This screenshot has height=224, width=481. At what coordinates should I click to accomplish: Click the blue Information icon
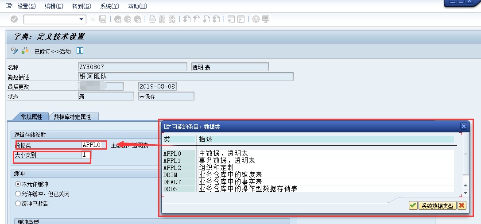pyautogui.click(x=80, y=50)
